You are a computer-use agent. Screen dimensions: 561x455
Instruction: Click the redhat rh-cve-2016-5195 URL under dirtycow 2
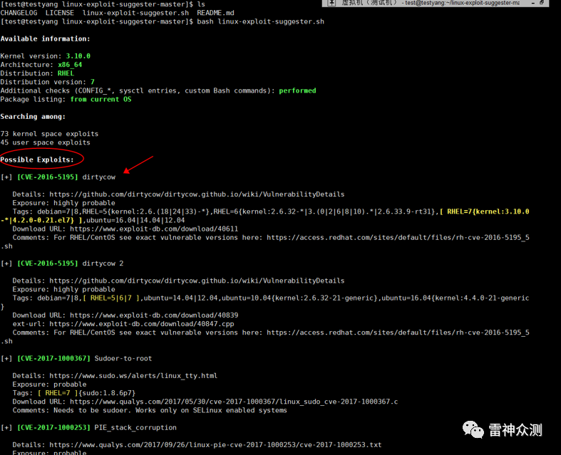coord(398,333)
